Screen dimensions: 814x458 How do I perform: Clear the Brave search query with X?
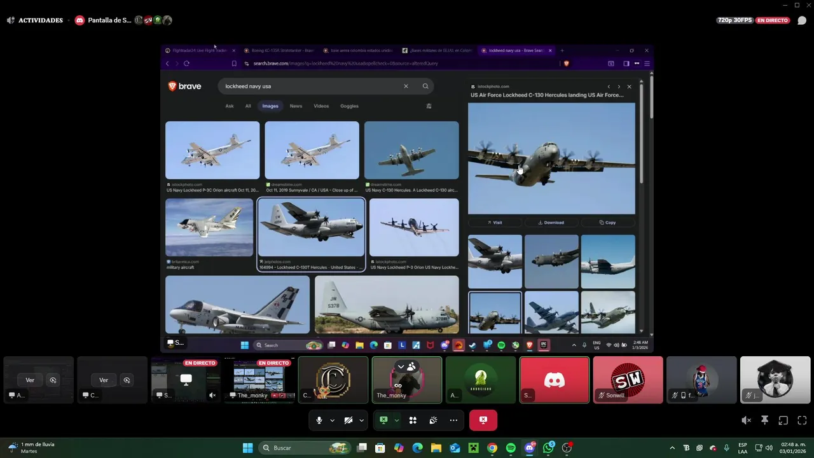[x=406, y=86]
